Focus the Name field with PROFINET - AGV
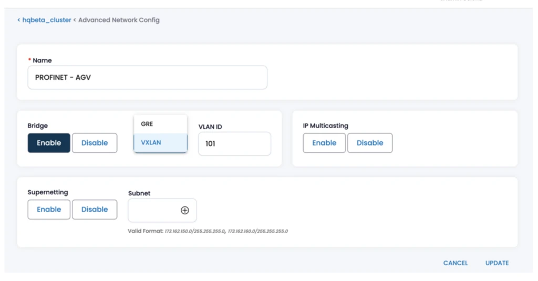The height and width of the screenshot is (281, 538). [x=147, y=78]
